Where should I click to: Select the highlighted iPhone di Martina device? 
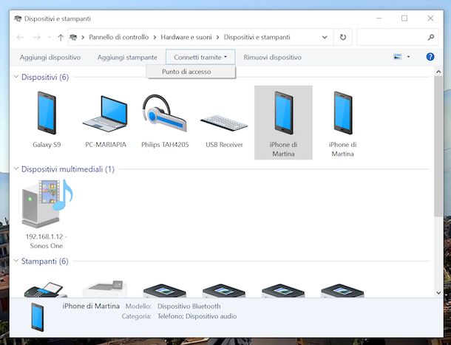click(283, 122)
